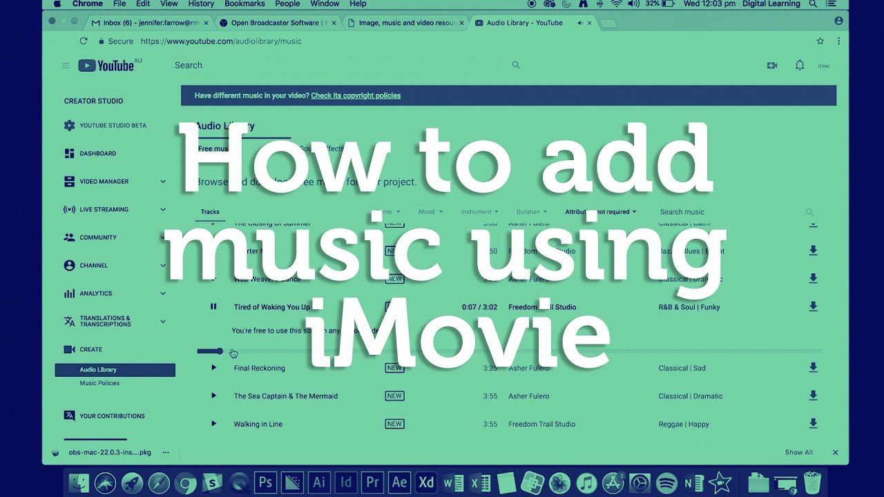The height and width of the screenshot is (497, 884).
Task: Go to Dashboard in Creator Studio
Action: 90,153
